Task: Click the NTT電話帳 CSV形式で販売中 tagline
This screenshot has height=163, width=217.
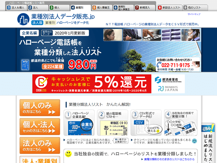Action: [x=152, y=24]
